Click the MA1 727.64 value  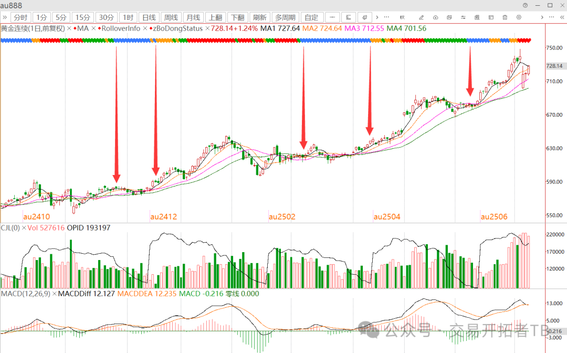click(x=280, y=28)
